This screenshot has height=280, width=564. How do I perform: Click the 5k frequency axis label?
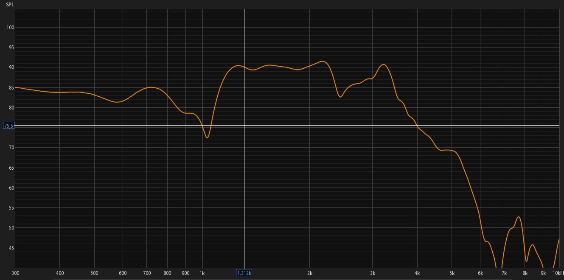point(452,273)
